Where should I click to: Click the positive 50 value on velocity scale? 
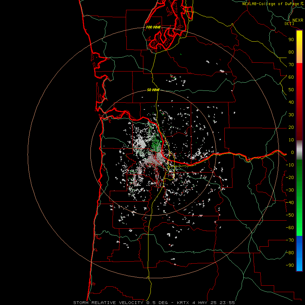tap(291, 90)
